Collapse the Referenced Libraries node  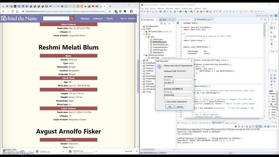[x=144, y=55]
